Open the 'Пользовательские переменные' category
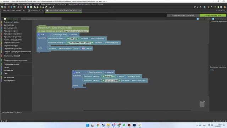227x128 pixels. click(x=16, y=60)
